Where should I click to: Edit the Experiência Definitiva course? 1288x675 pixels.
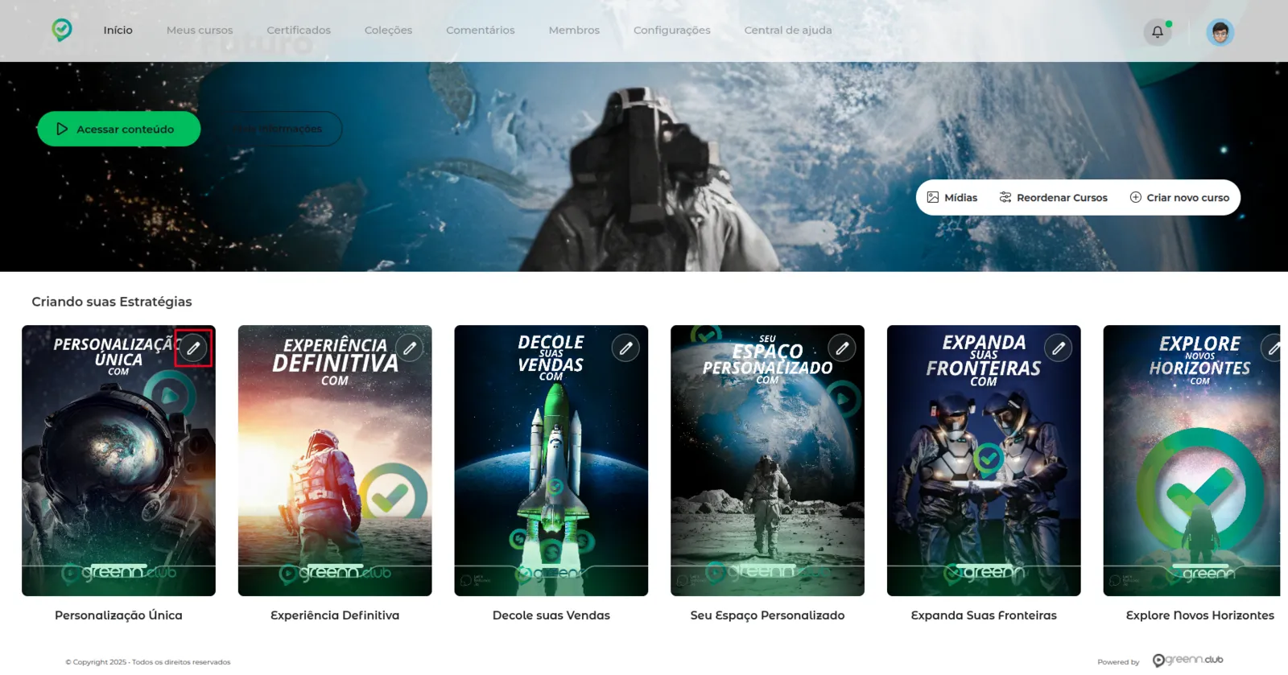(x=410, y=348)
